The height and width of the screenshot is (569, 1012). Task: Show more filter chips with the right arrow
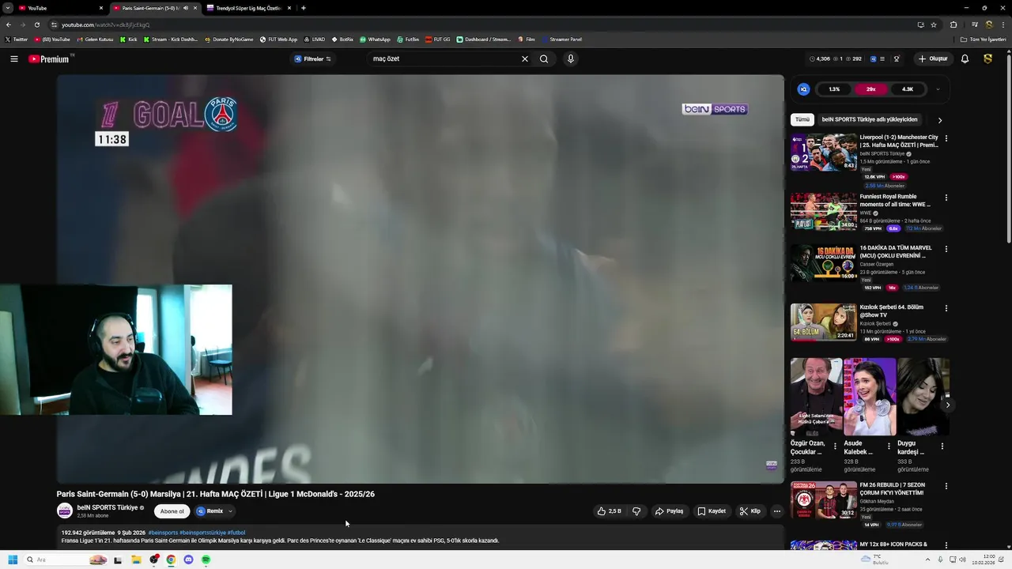[939, 120]
